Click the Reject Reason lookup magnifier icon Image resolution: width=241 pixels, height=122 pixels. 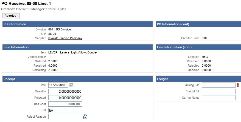(85, 117)
